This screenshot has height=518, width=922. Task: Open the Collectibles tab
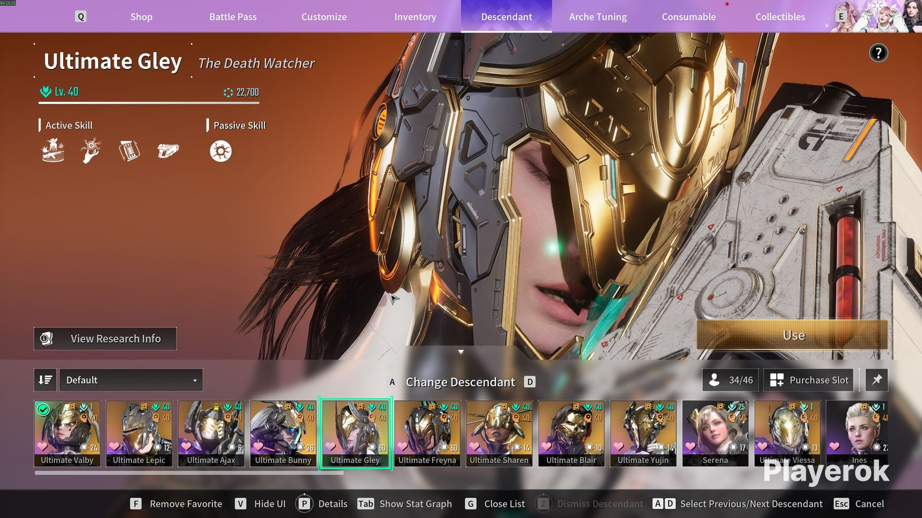click(x=780, y=17)
